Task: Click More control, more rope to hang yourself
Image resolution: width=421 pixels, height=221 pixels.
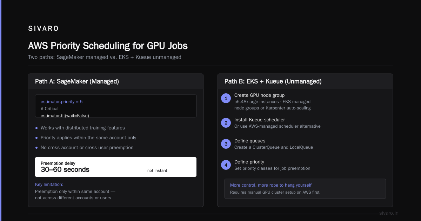Action: pos(271,185)
